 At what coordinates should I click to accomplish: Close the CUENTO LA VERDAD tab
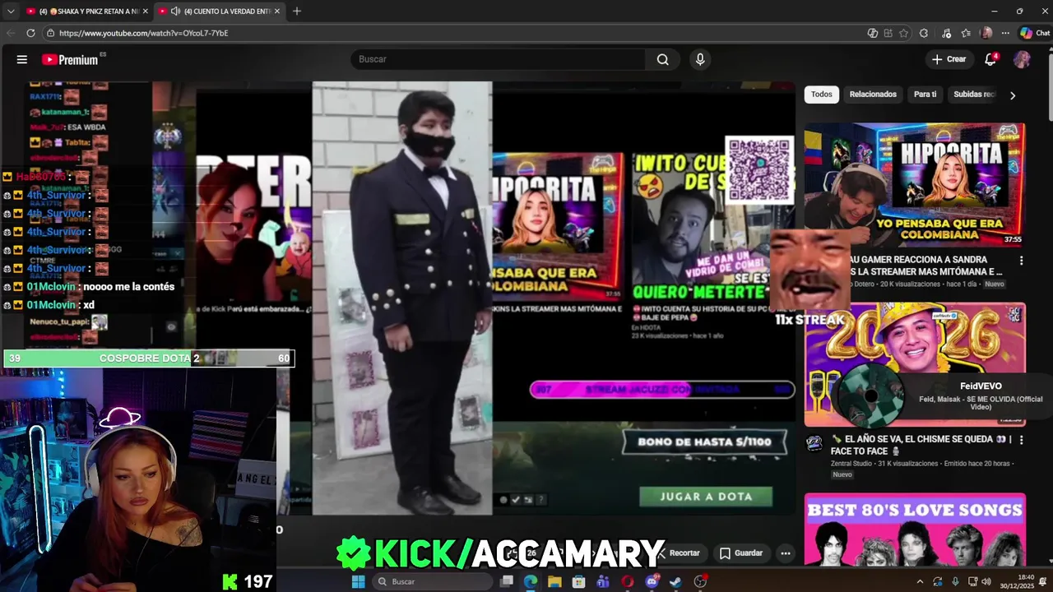[x=277, y=12]
